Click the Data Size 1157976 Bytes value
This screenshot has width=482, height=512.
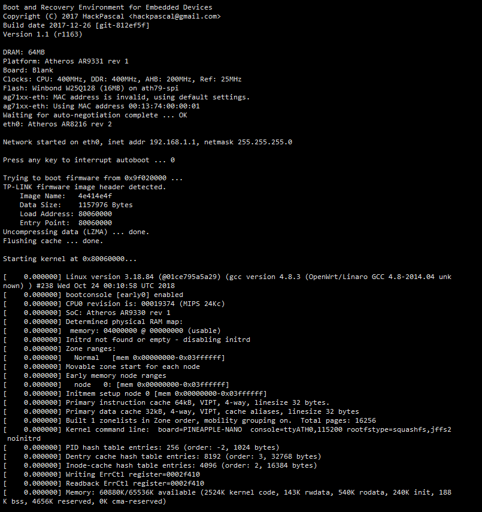click(x=105, y=205)
